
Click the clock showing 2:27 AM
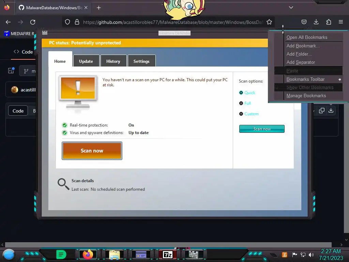point(331,251)
